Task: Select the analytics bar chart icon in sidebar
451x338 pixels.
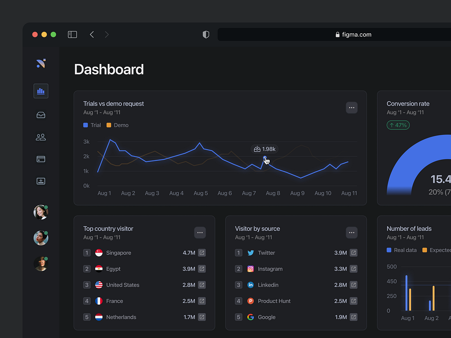Action: point(41,91)
